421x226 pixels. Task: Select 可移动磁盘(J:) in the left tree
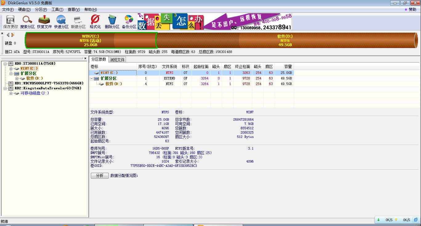point(35,93)
